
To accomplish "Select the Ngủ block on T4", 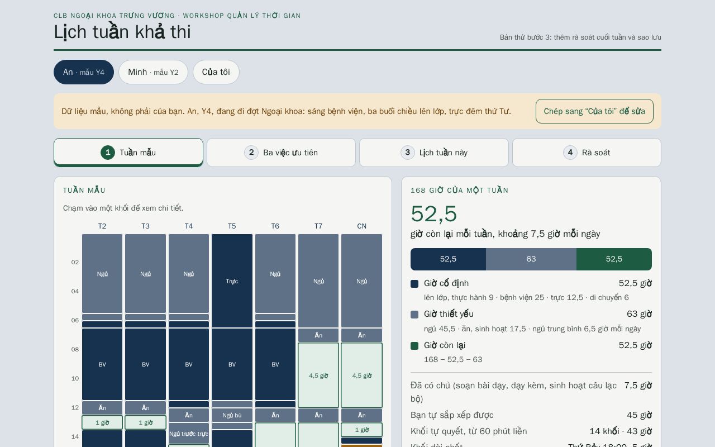I will [x=189, y=274].
